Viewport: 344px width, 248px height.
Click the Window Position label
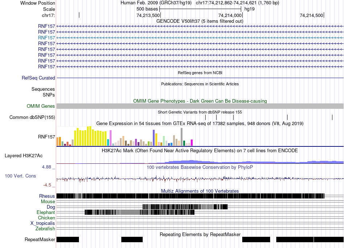point(38,3)
